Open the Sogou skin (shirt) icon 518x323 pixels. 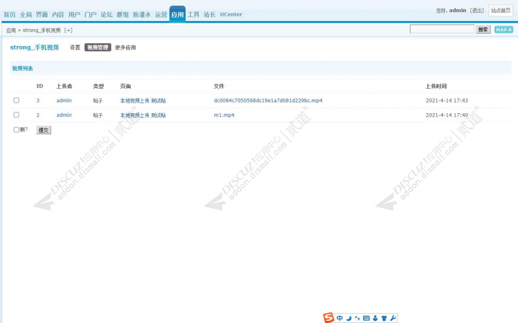click(384, 318)
